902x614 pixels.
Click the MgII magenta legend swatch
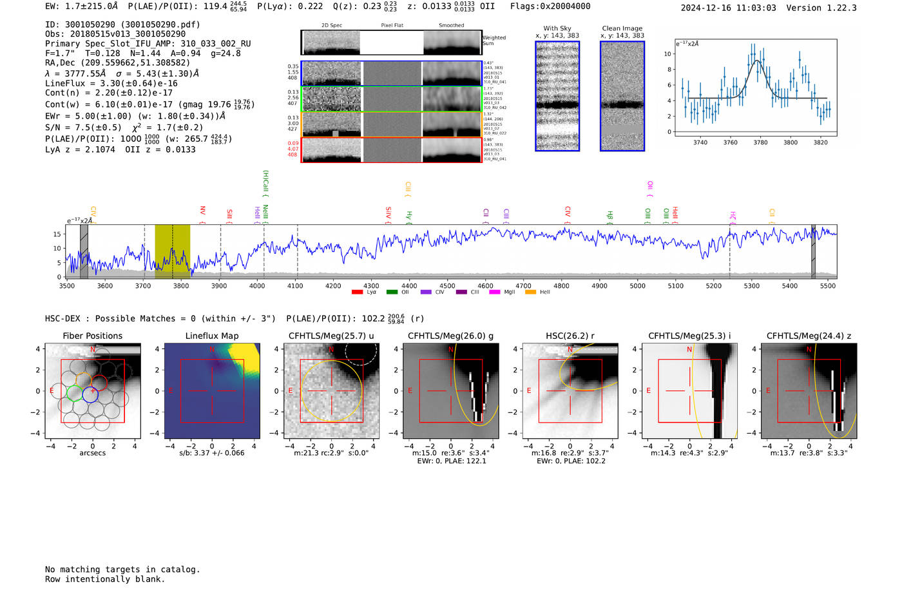pos(495,292)
